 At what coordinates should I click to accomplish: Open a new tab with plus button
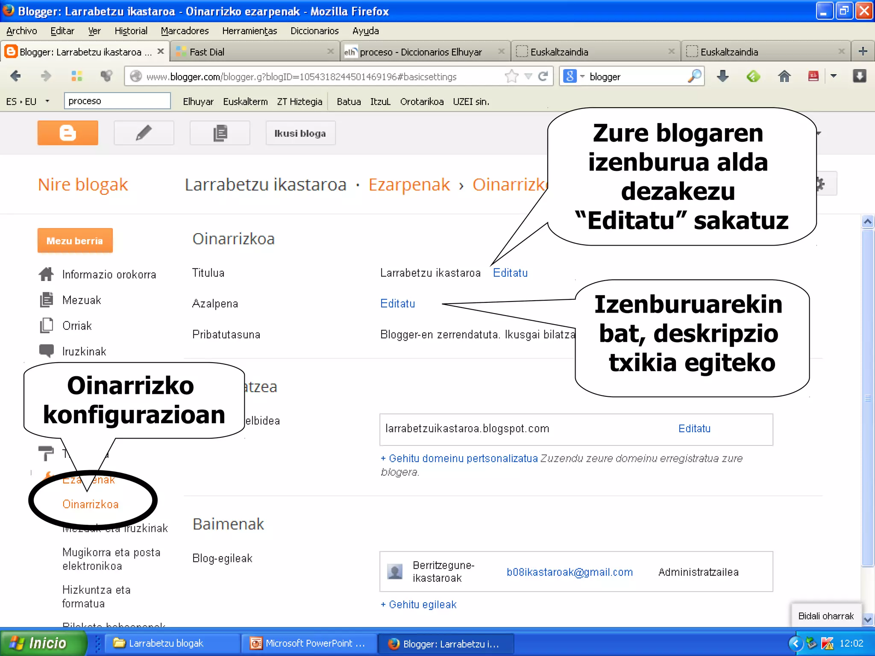point(863,52)
